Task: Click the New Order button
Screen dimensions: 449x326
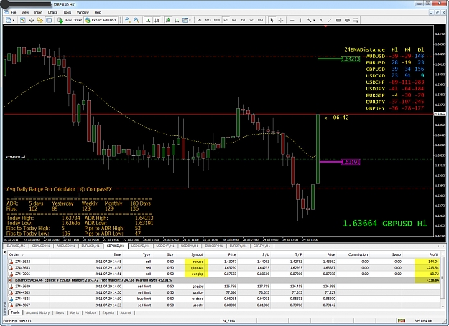Action: click(x=70, y=20)
